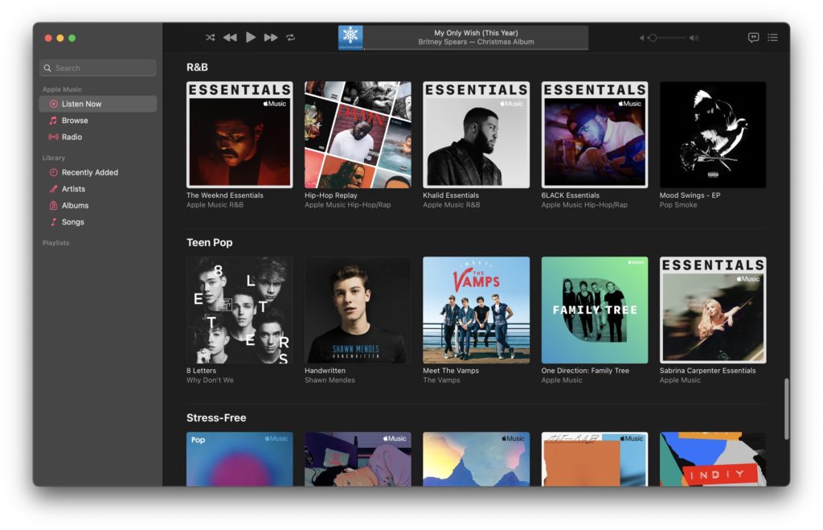Toggle the repeat button
Viewport: 823px width, 530px height.
(x=291, y=38)
